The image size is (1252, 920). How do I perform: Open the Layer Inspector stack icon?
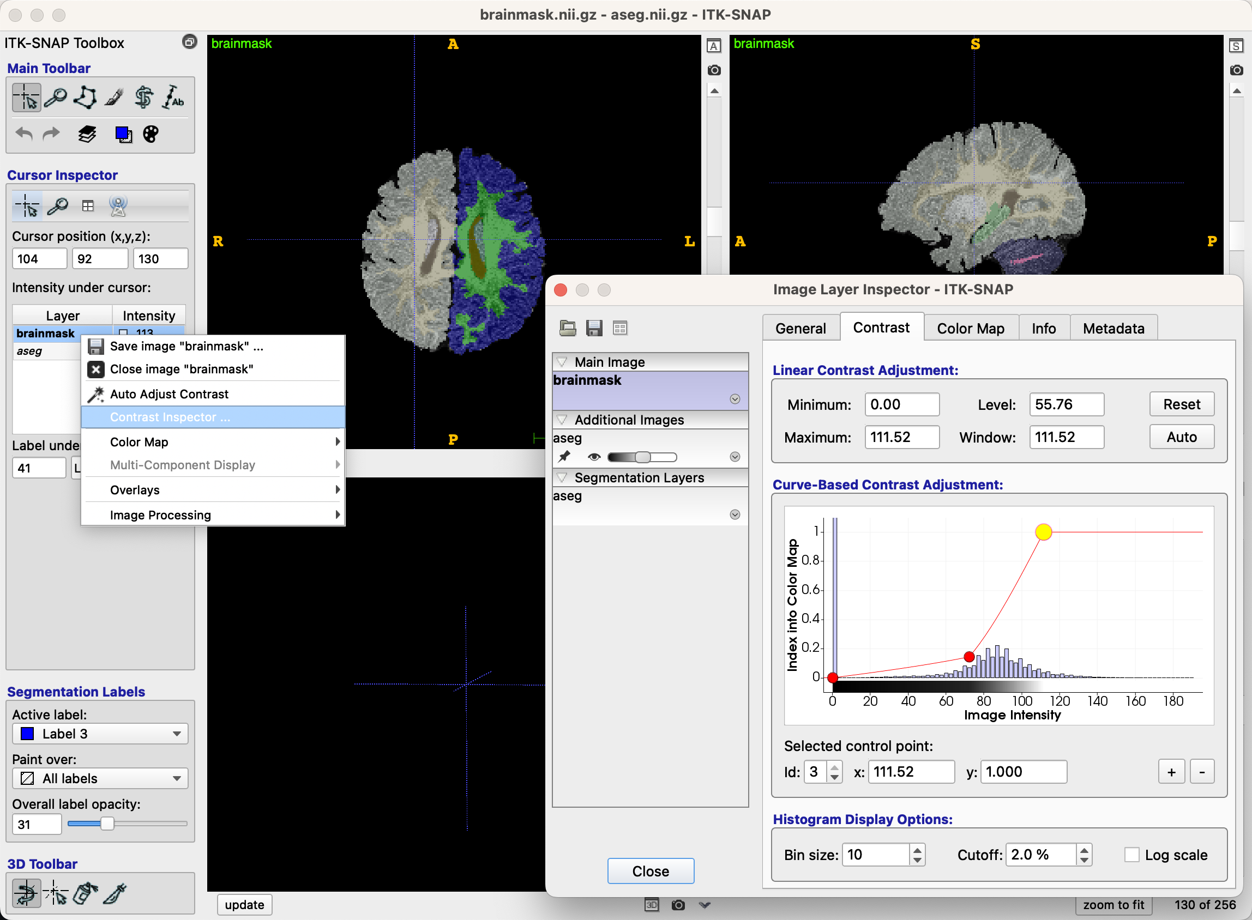click(87, 134)
